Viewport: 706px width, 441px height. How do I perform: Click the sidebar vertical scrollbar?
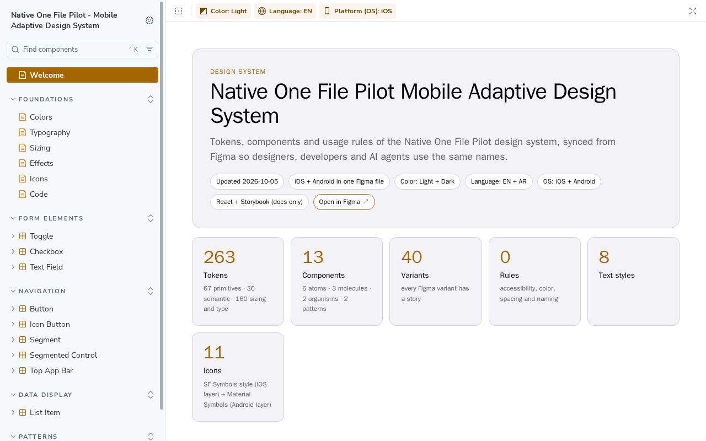[162, 205]
